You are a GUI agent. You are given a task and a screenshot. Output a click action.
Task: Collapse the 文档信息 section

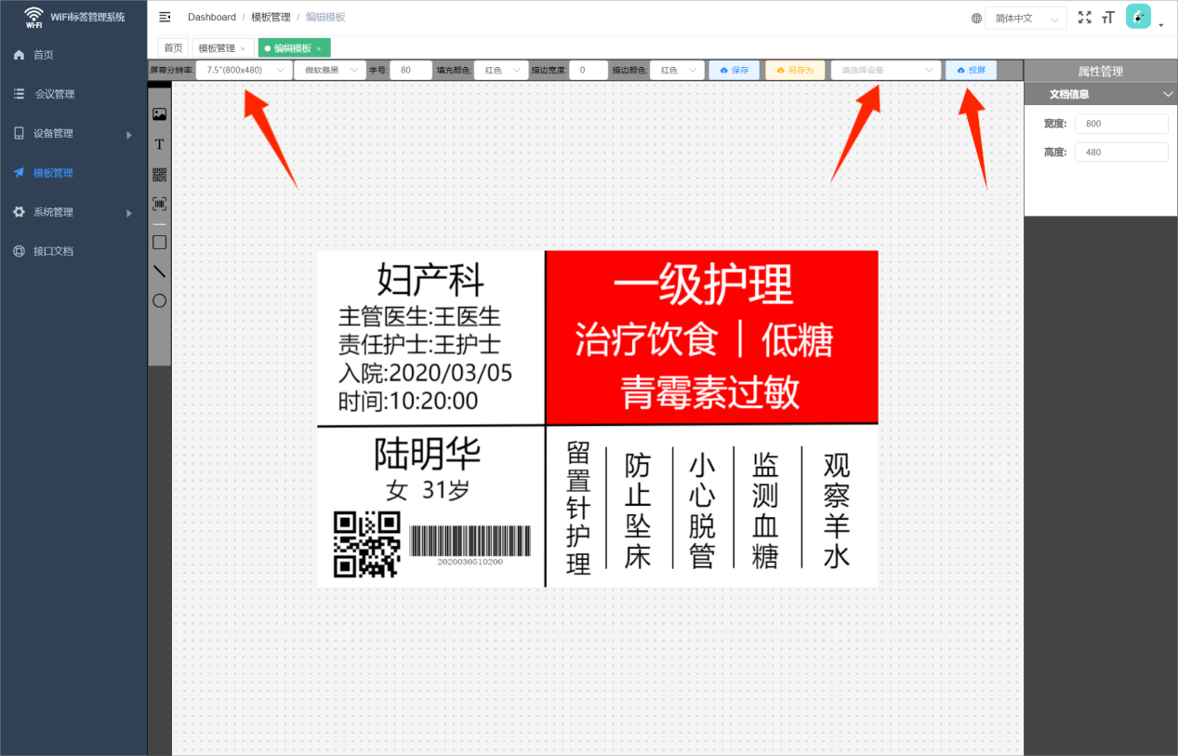point(1169,94)
